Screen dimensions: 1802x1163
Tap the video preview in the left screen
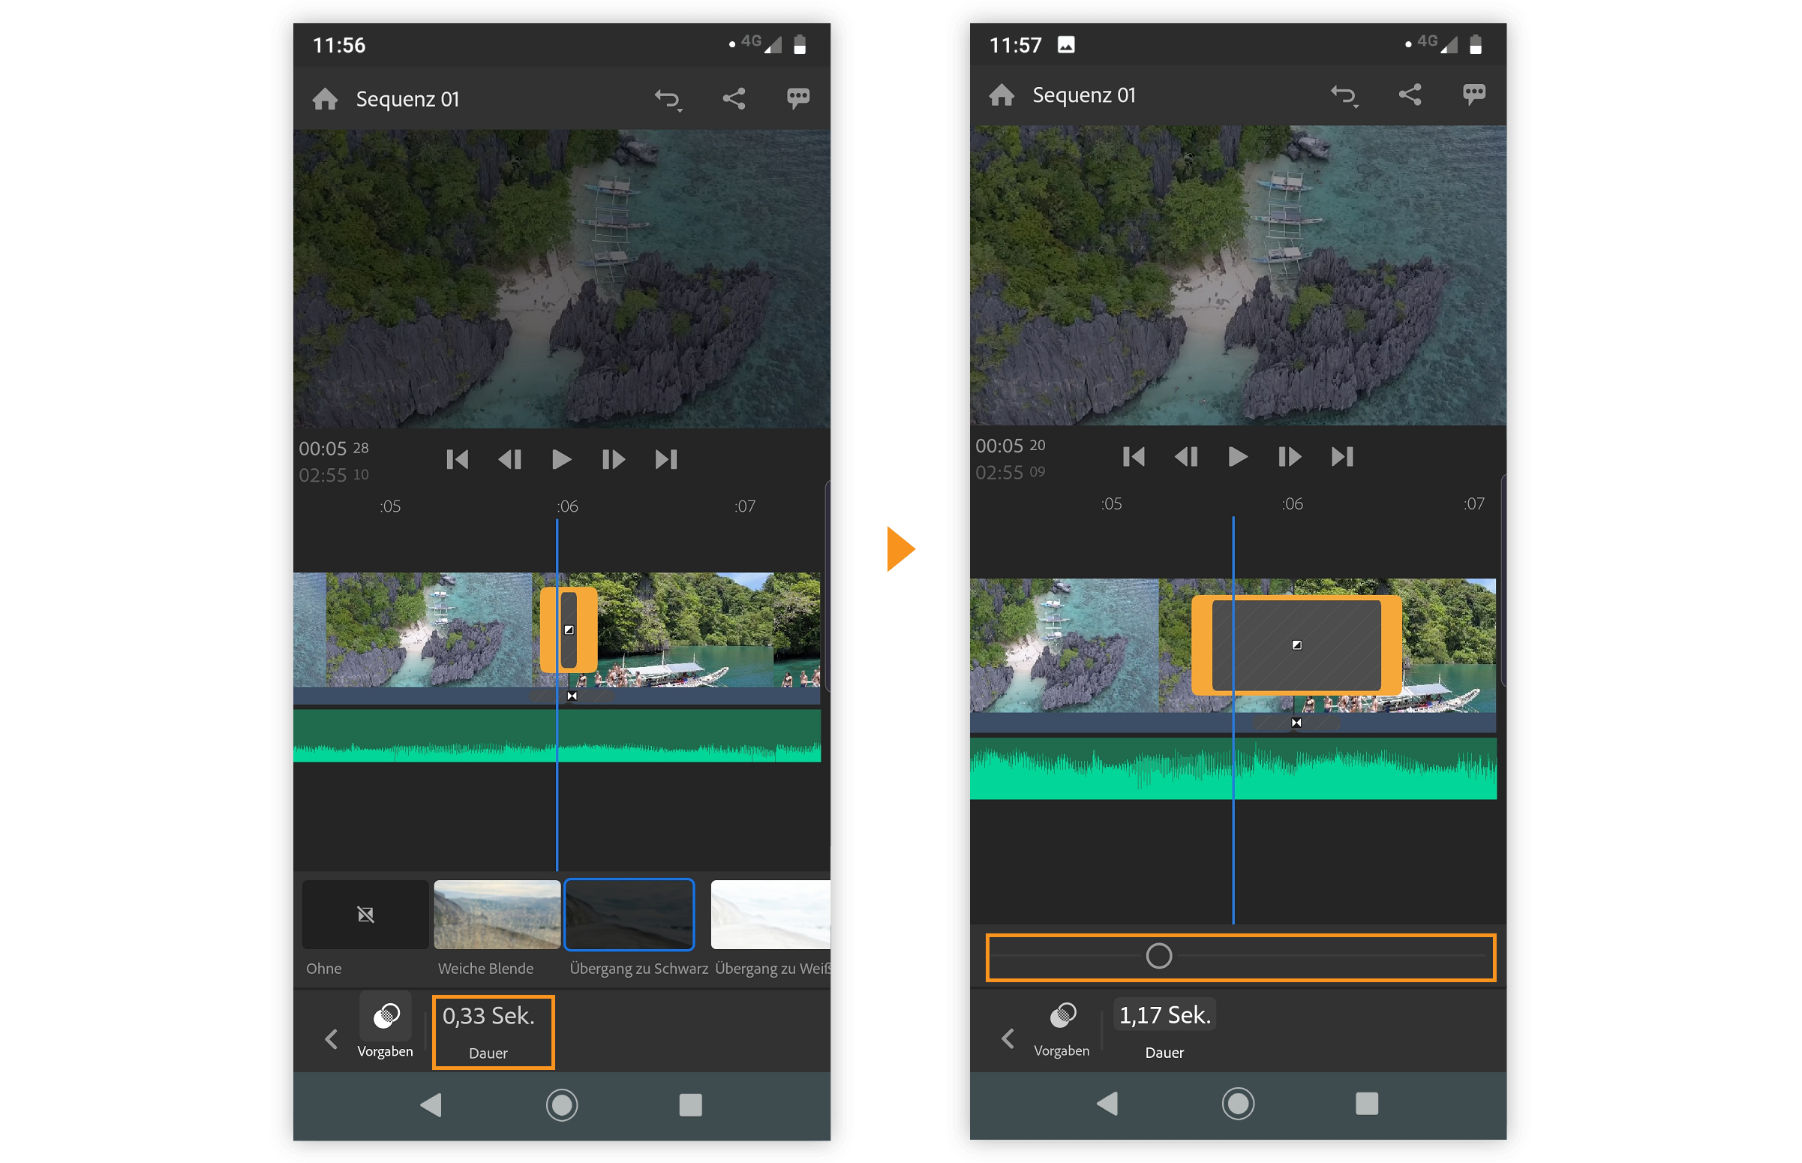pos(562,278)
